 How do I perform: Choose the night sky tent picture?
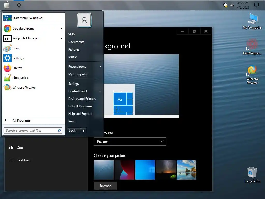tap(166, 170)
